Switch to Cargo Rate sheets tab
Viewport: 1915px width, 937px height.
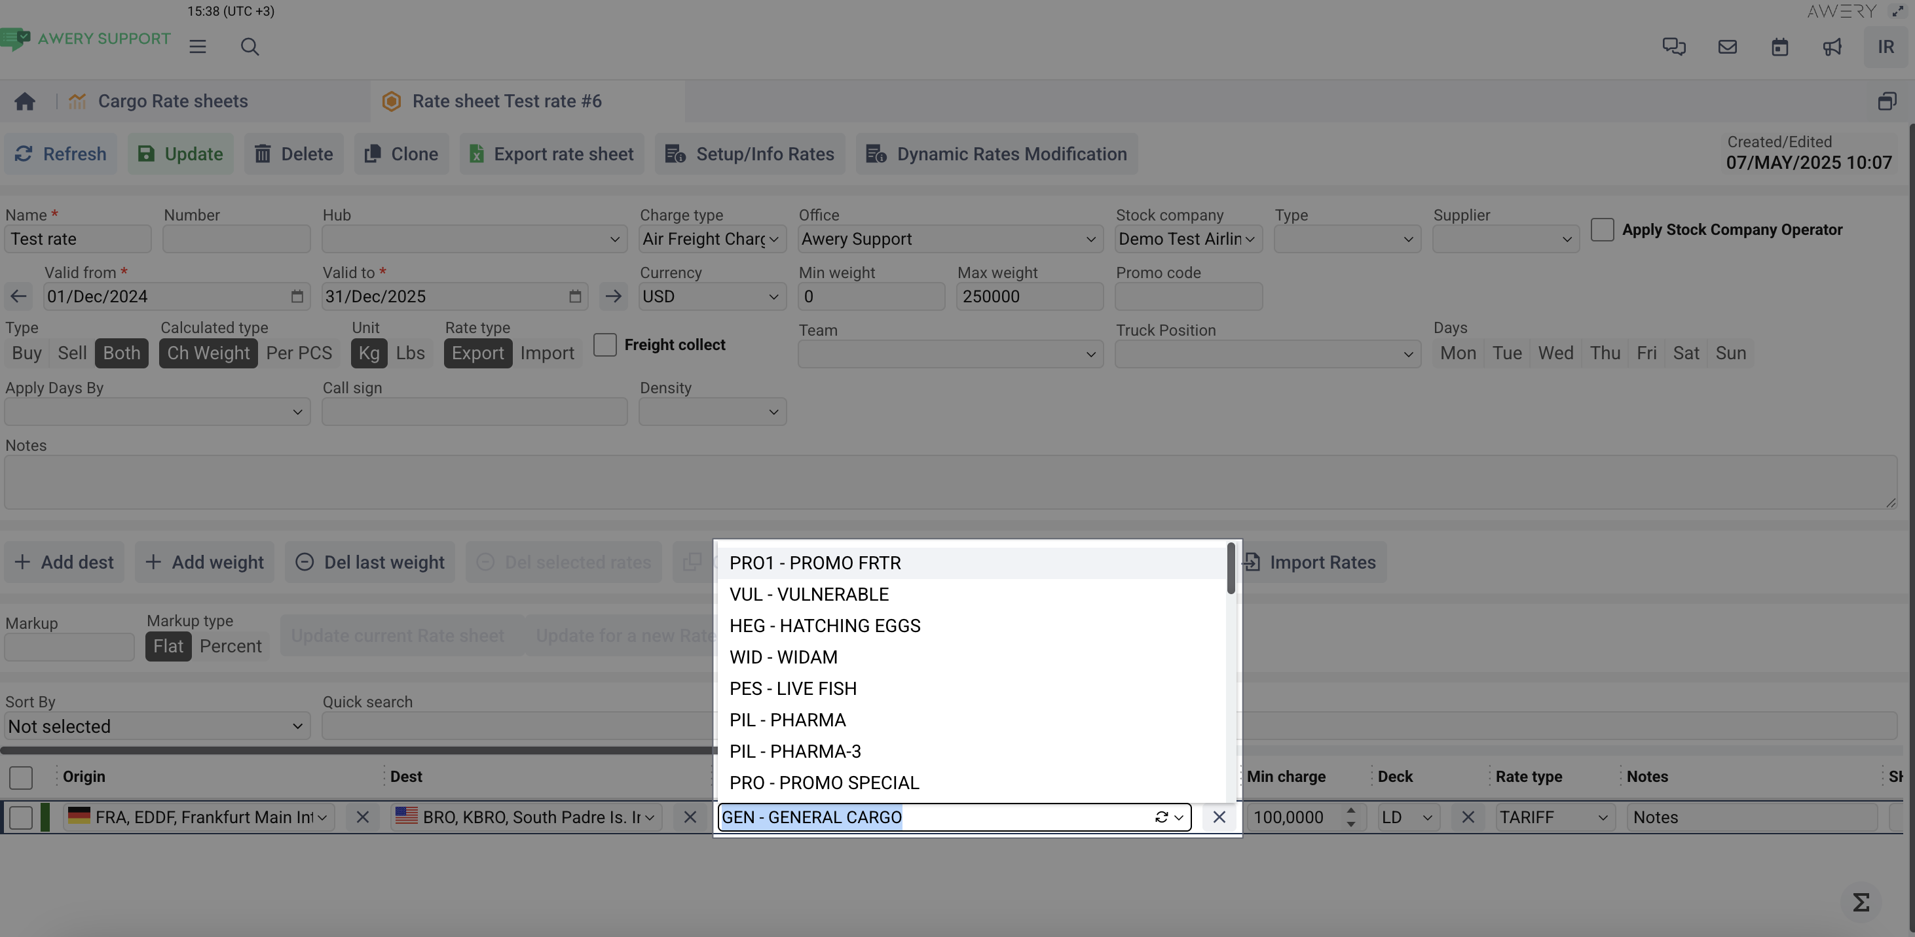(172, 101)
